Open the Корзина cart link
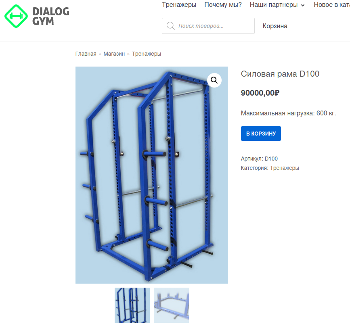 point(275,26)
